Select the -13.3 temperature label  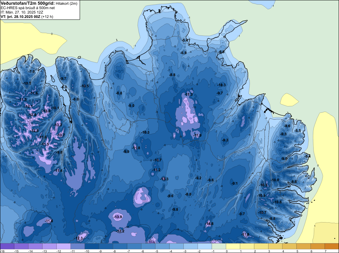164,179
